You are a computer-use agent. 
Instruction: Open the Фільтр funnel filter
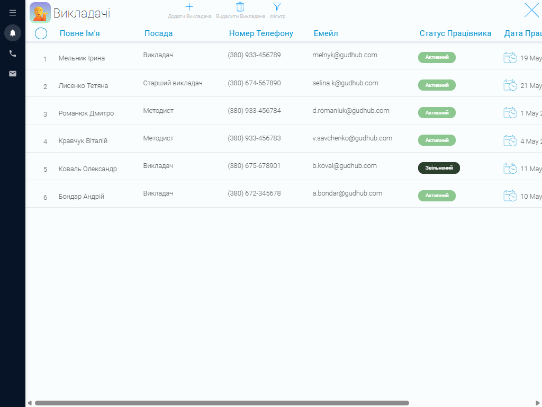pyautogui.click(x=277, y=11)
